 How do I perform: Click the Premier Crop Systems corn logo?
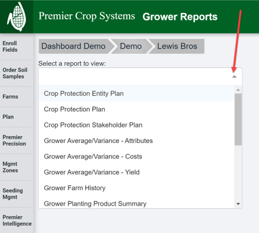17,17
